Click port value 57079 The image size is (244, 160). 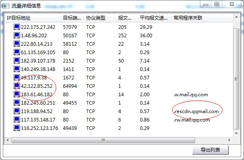(70, 27)
